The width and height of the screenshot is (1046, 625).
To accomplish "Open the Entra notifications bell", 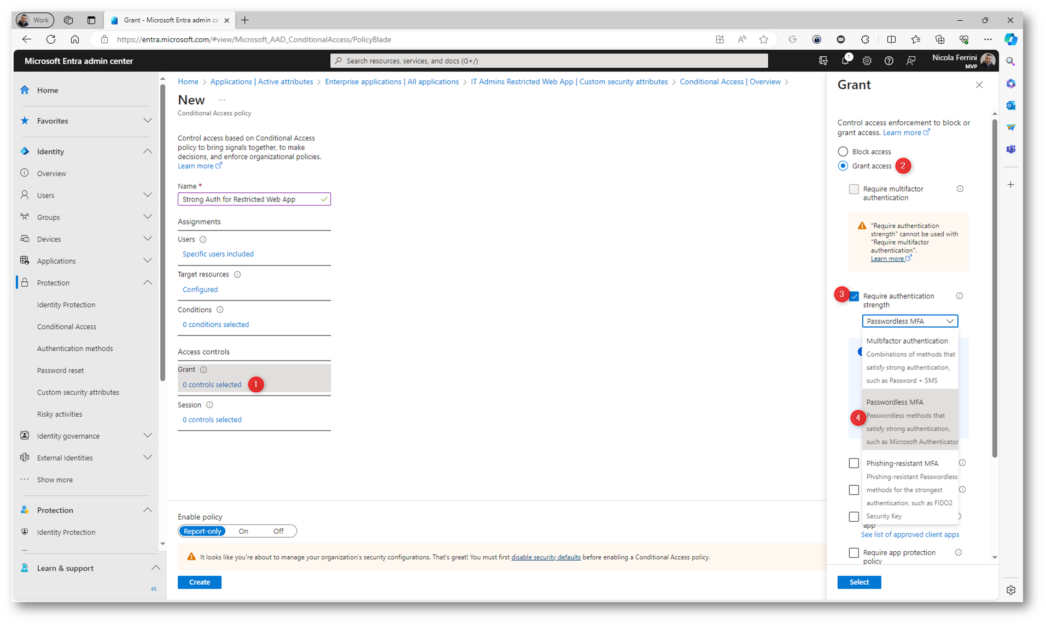I will click(x=845, y=61).
